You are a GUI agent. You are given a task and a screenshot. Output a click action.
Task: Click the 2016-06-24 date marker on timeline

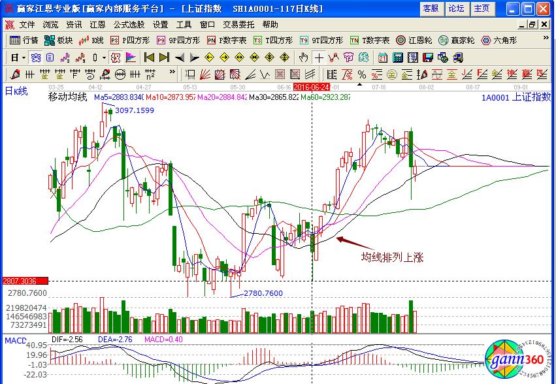[310, 86]
